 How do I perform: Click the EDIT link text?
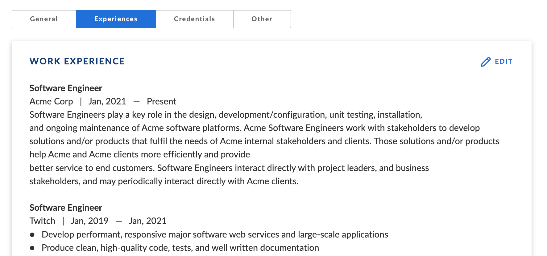(503, 62)
